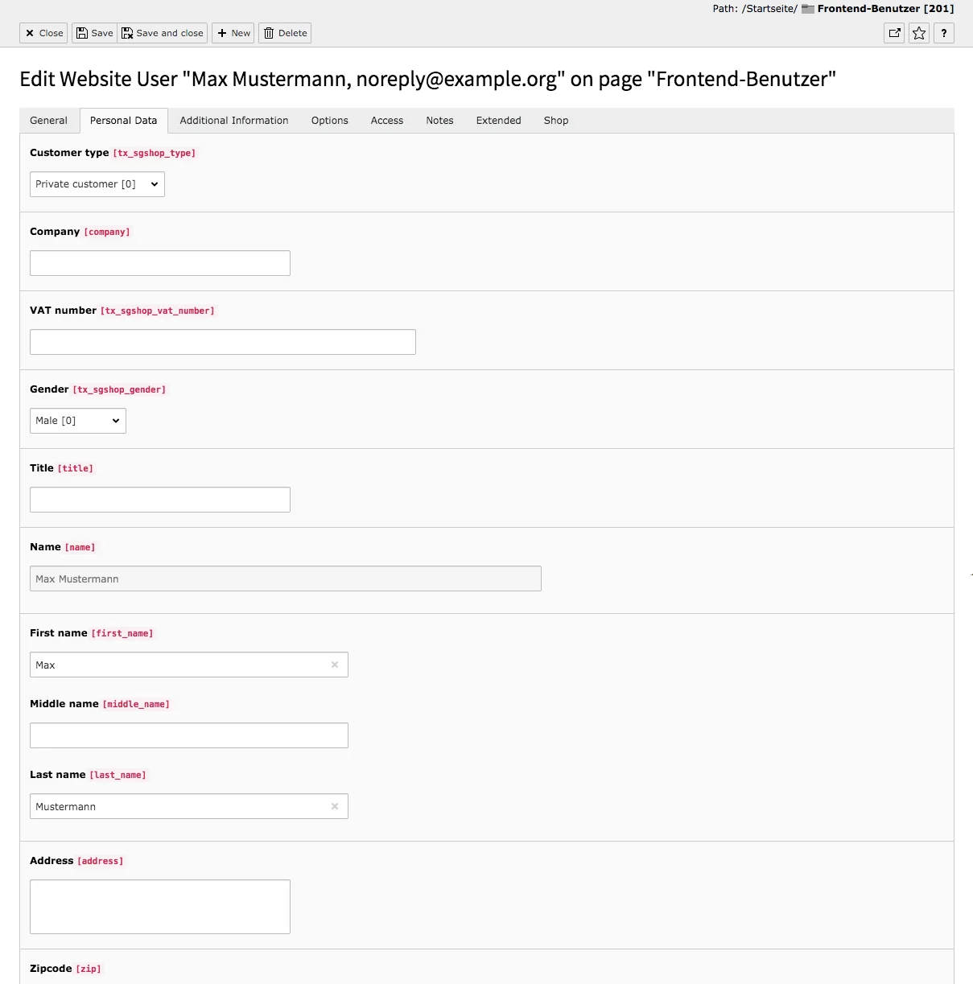Change Gender using its dropdown
The height and width of the screenshot is (984, 973).
pyautogui.click(x=77, y=420)
